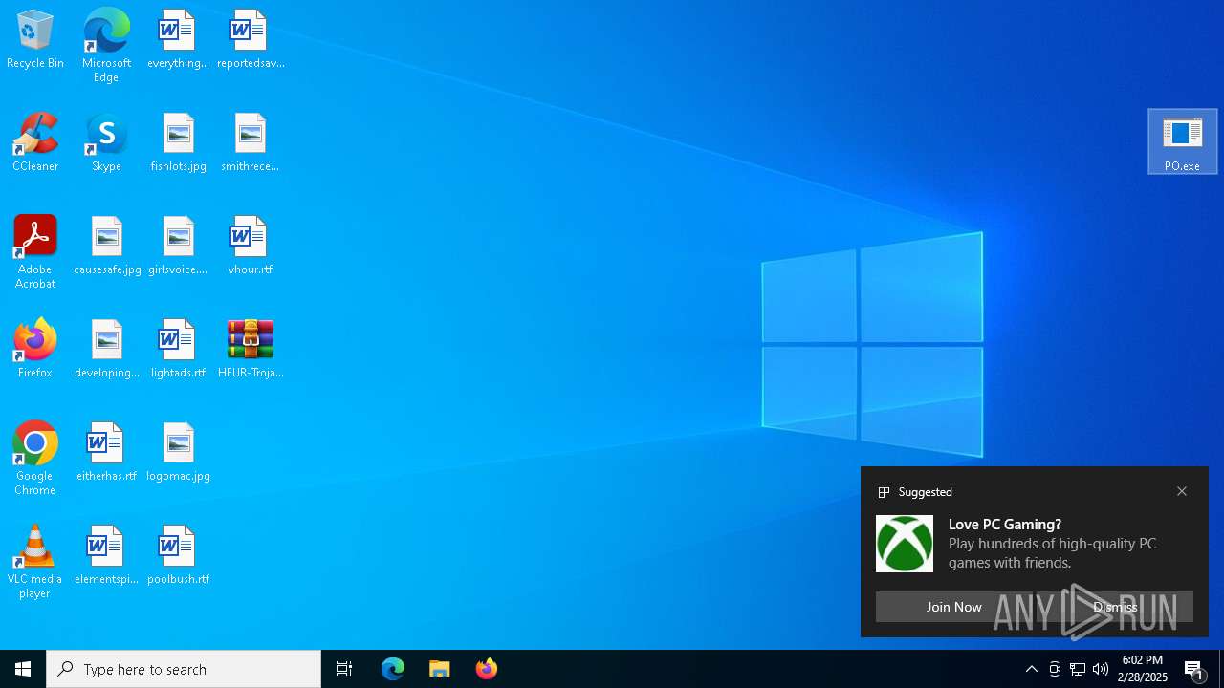Select the developing... image file icon
The height and width of the screenshot is (688, 1224).
coord(107,350)
